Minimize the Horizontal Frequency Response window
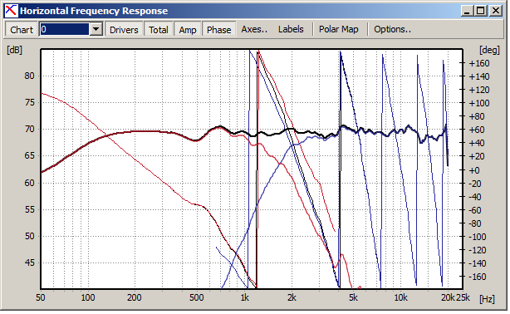Image resolution: width=510 pixels, height=314 pixels. click(467, 11)
